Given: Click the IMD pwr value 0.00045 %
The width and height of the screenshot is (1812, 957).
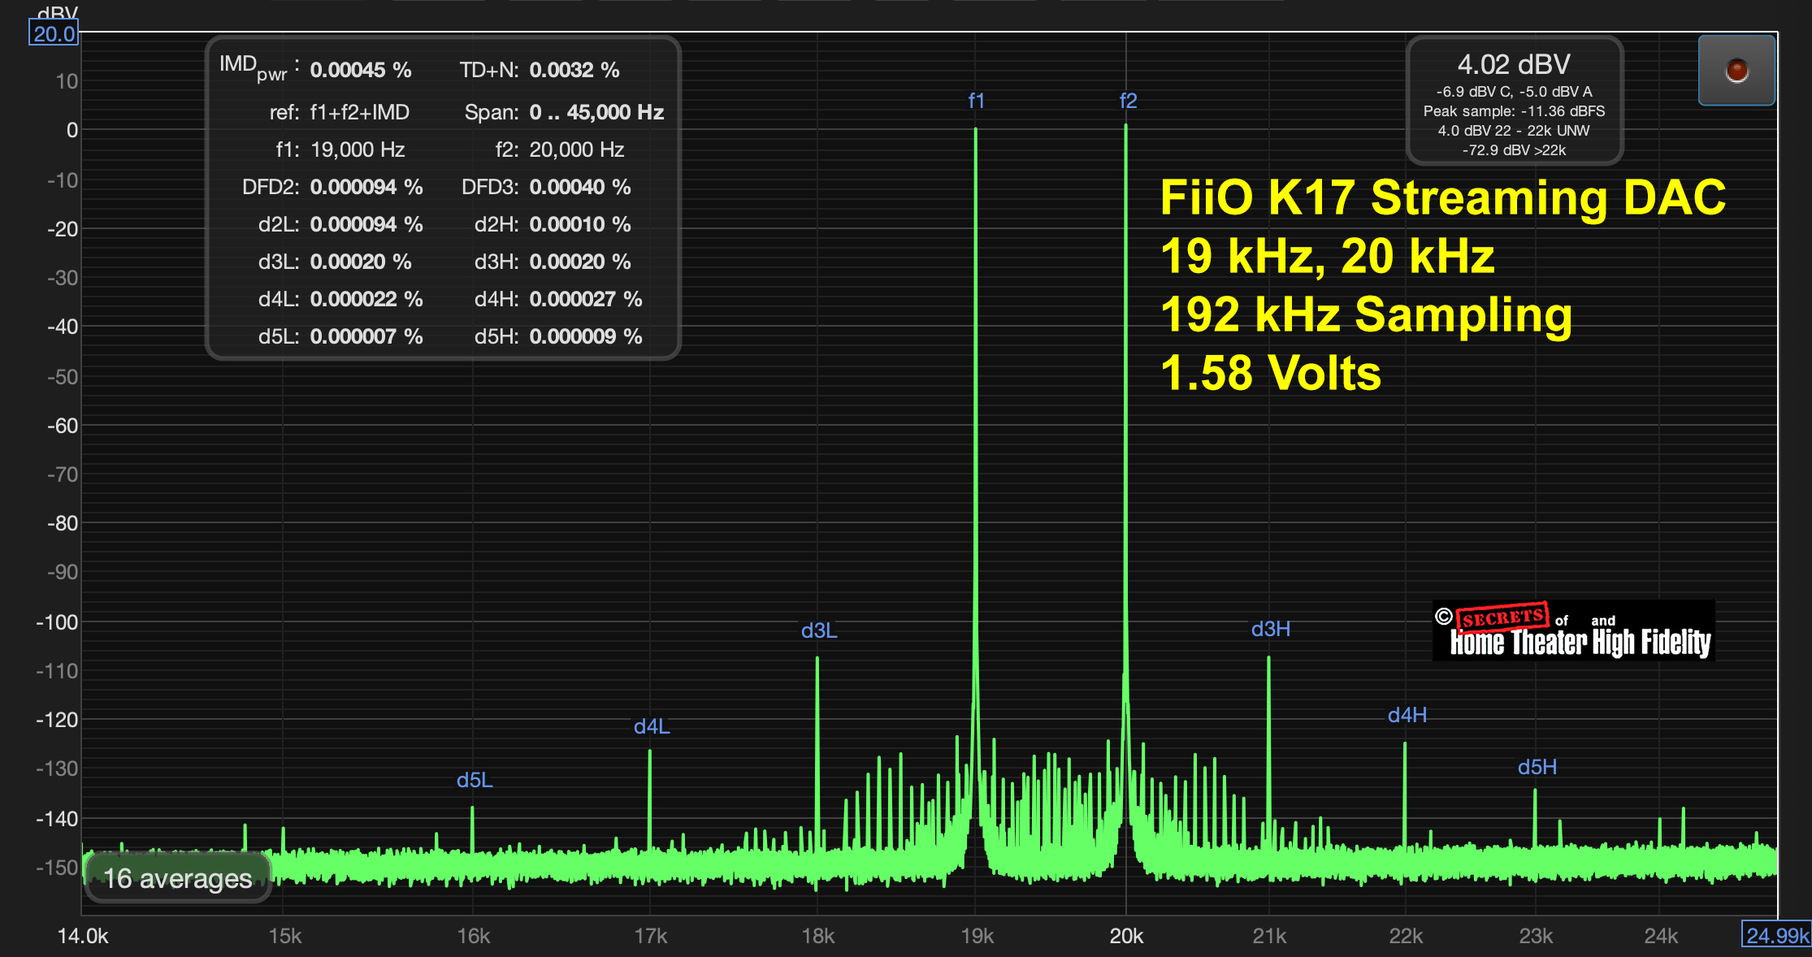Looking at the screenshot, I should 361,70.
